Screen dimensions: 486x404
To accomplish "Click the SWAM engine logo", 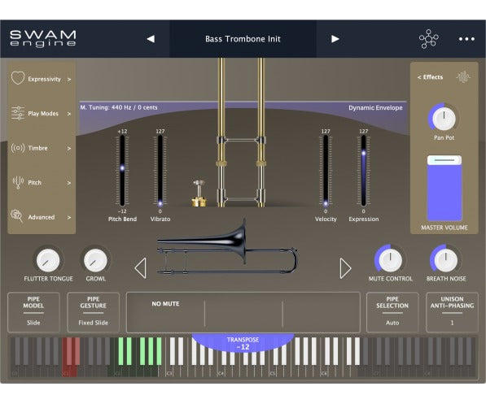I will [43, 39].
